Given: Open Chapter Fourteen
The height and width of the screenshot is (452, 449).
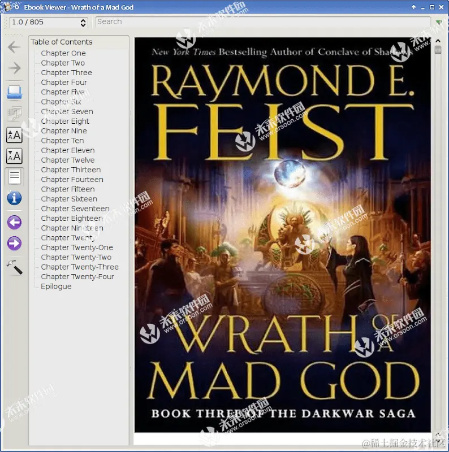Looking at the screenshot, I should 72,180.
